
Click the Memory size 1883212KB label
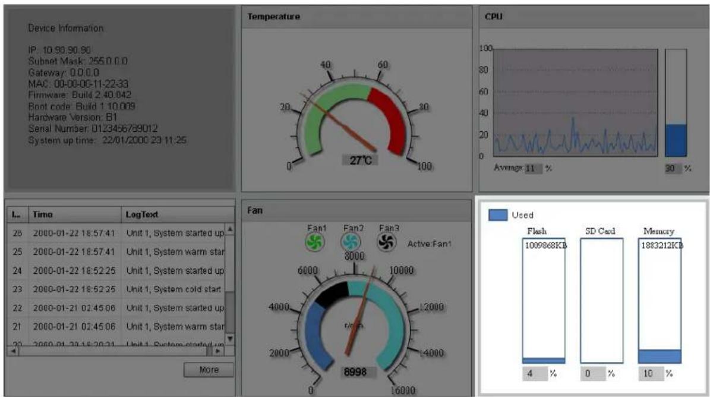pyautogui.click(x=662, y=246)
